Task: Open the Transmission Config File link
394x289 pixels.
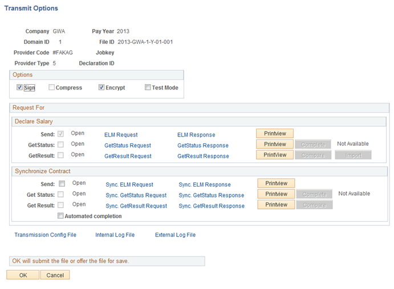Action: tap(45, 235)
